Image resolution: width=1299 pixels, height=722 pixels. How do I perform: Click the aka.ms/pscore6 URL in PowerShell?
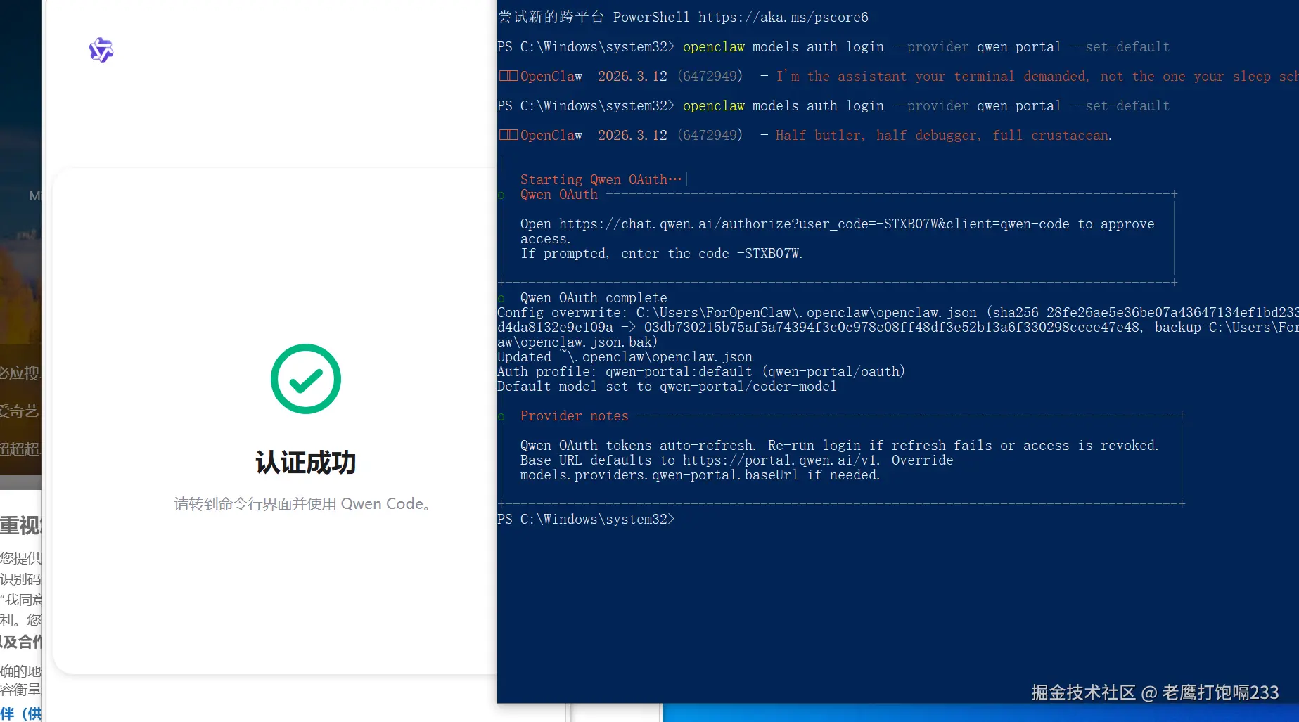[783, 17]
